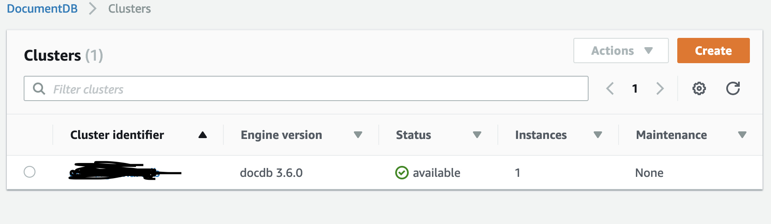Go to the previous page of clusters
The image size is (771, 224).
[610, 88]
